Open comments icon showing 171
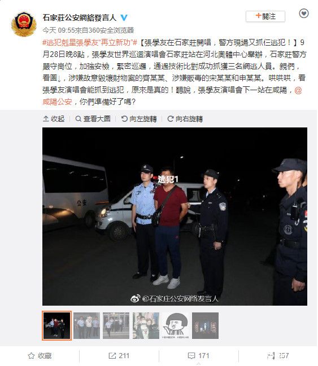The width and height of the screenshot is (318, 366). (x=198, y=356)
